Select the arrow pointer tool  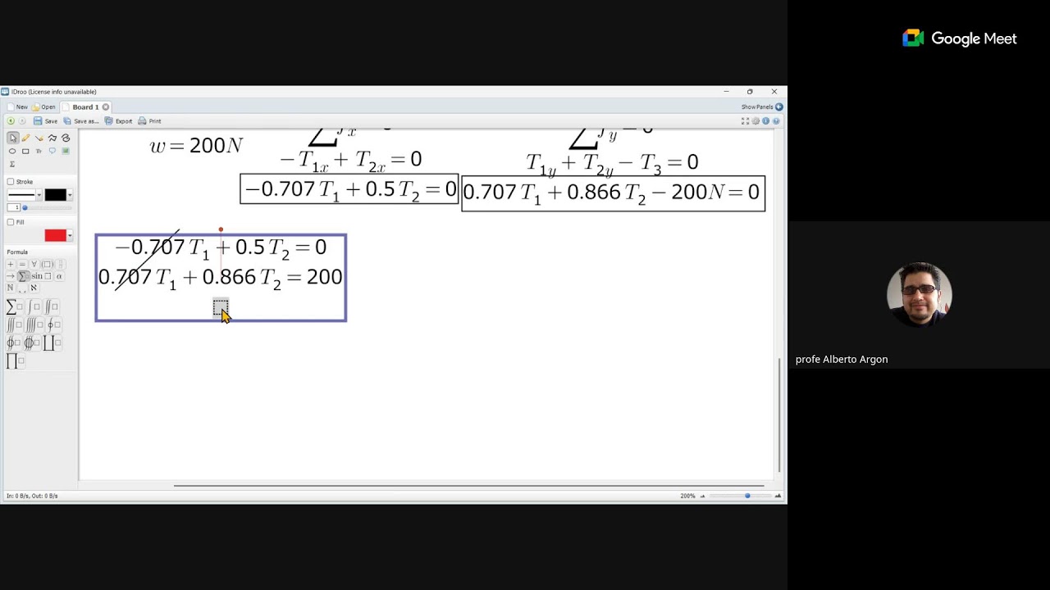[13, 138]
